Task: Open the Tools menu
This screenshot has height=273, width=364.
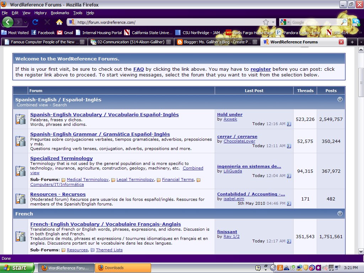Action: click(78, 13)
